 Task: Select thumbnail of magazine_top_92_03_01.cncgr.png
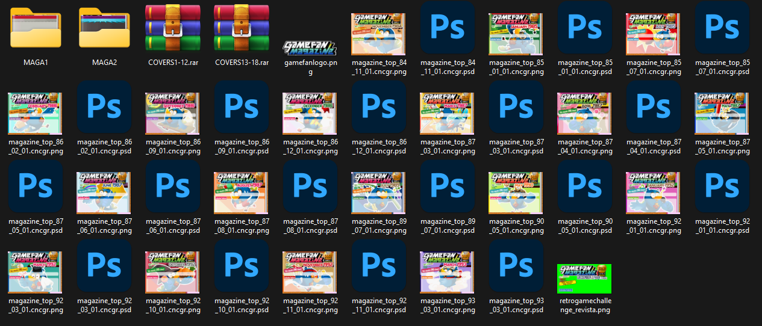click(36, 272)
